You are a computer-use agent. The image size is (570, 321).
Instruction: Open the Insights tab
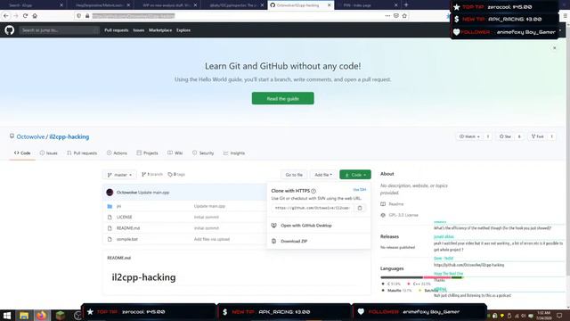[x=234, y=153]
